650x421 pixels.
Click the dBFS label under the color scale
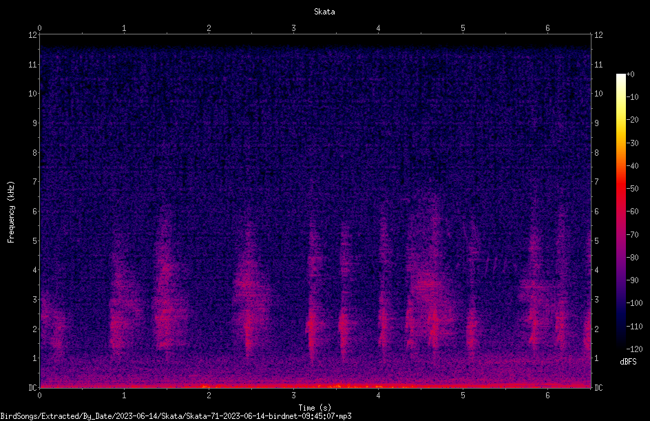click(628, 362)
